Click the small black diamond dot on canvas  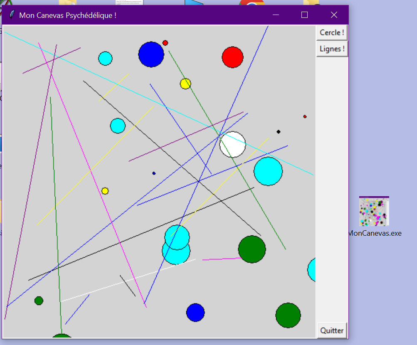click(279, 132)
